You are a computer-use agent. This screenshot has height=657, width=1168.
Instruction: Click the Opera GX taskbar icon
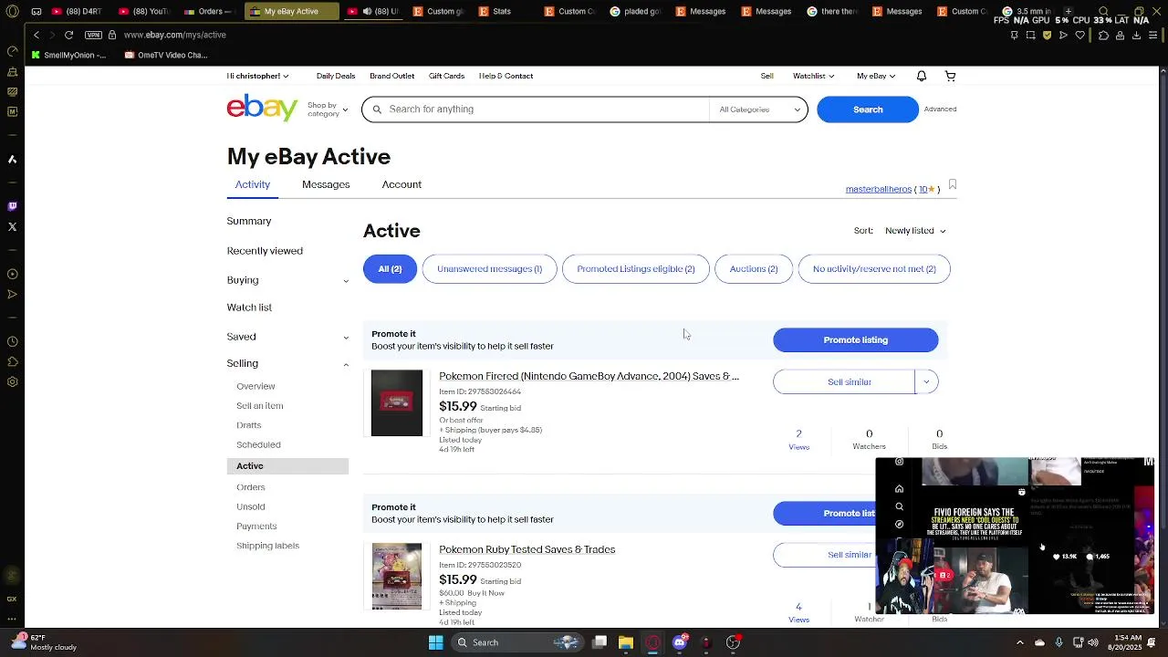coord(652,642)
